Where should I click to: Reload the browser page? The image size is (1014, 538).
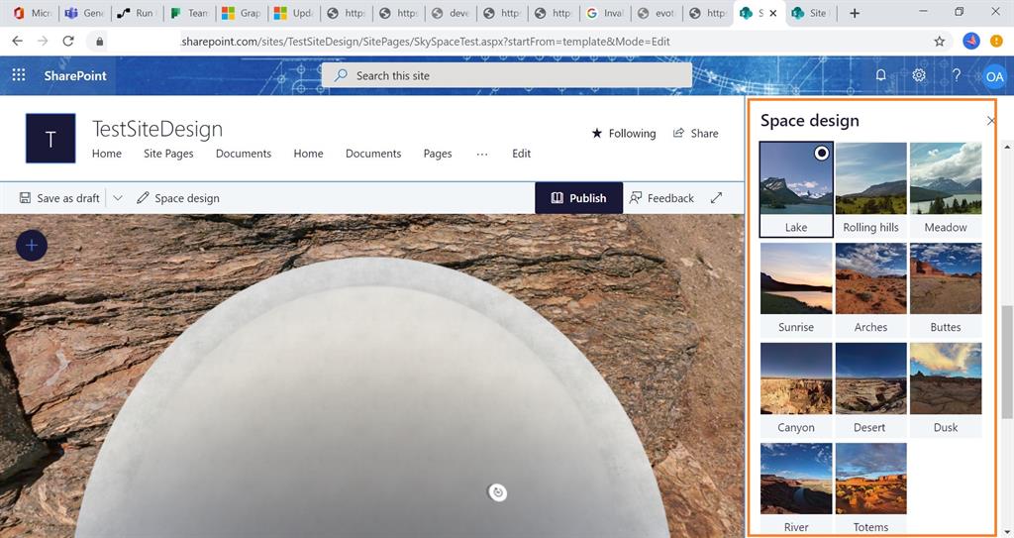(68, 41)
